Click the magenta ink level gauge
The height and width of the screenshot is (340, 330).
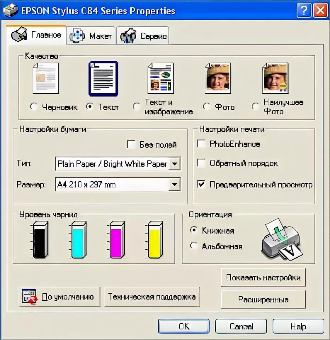pyautogui.click(x=116, y=240)
